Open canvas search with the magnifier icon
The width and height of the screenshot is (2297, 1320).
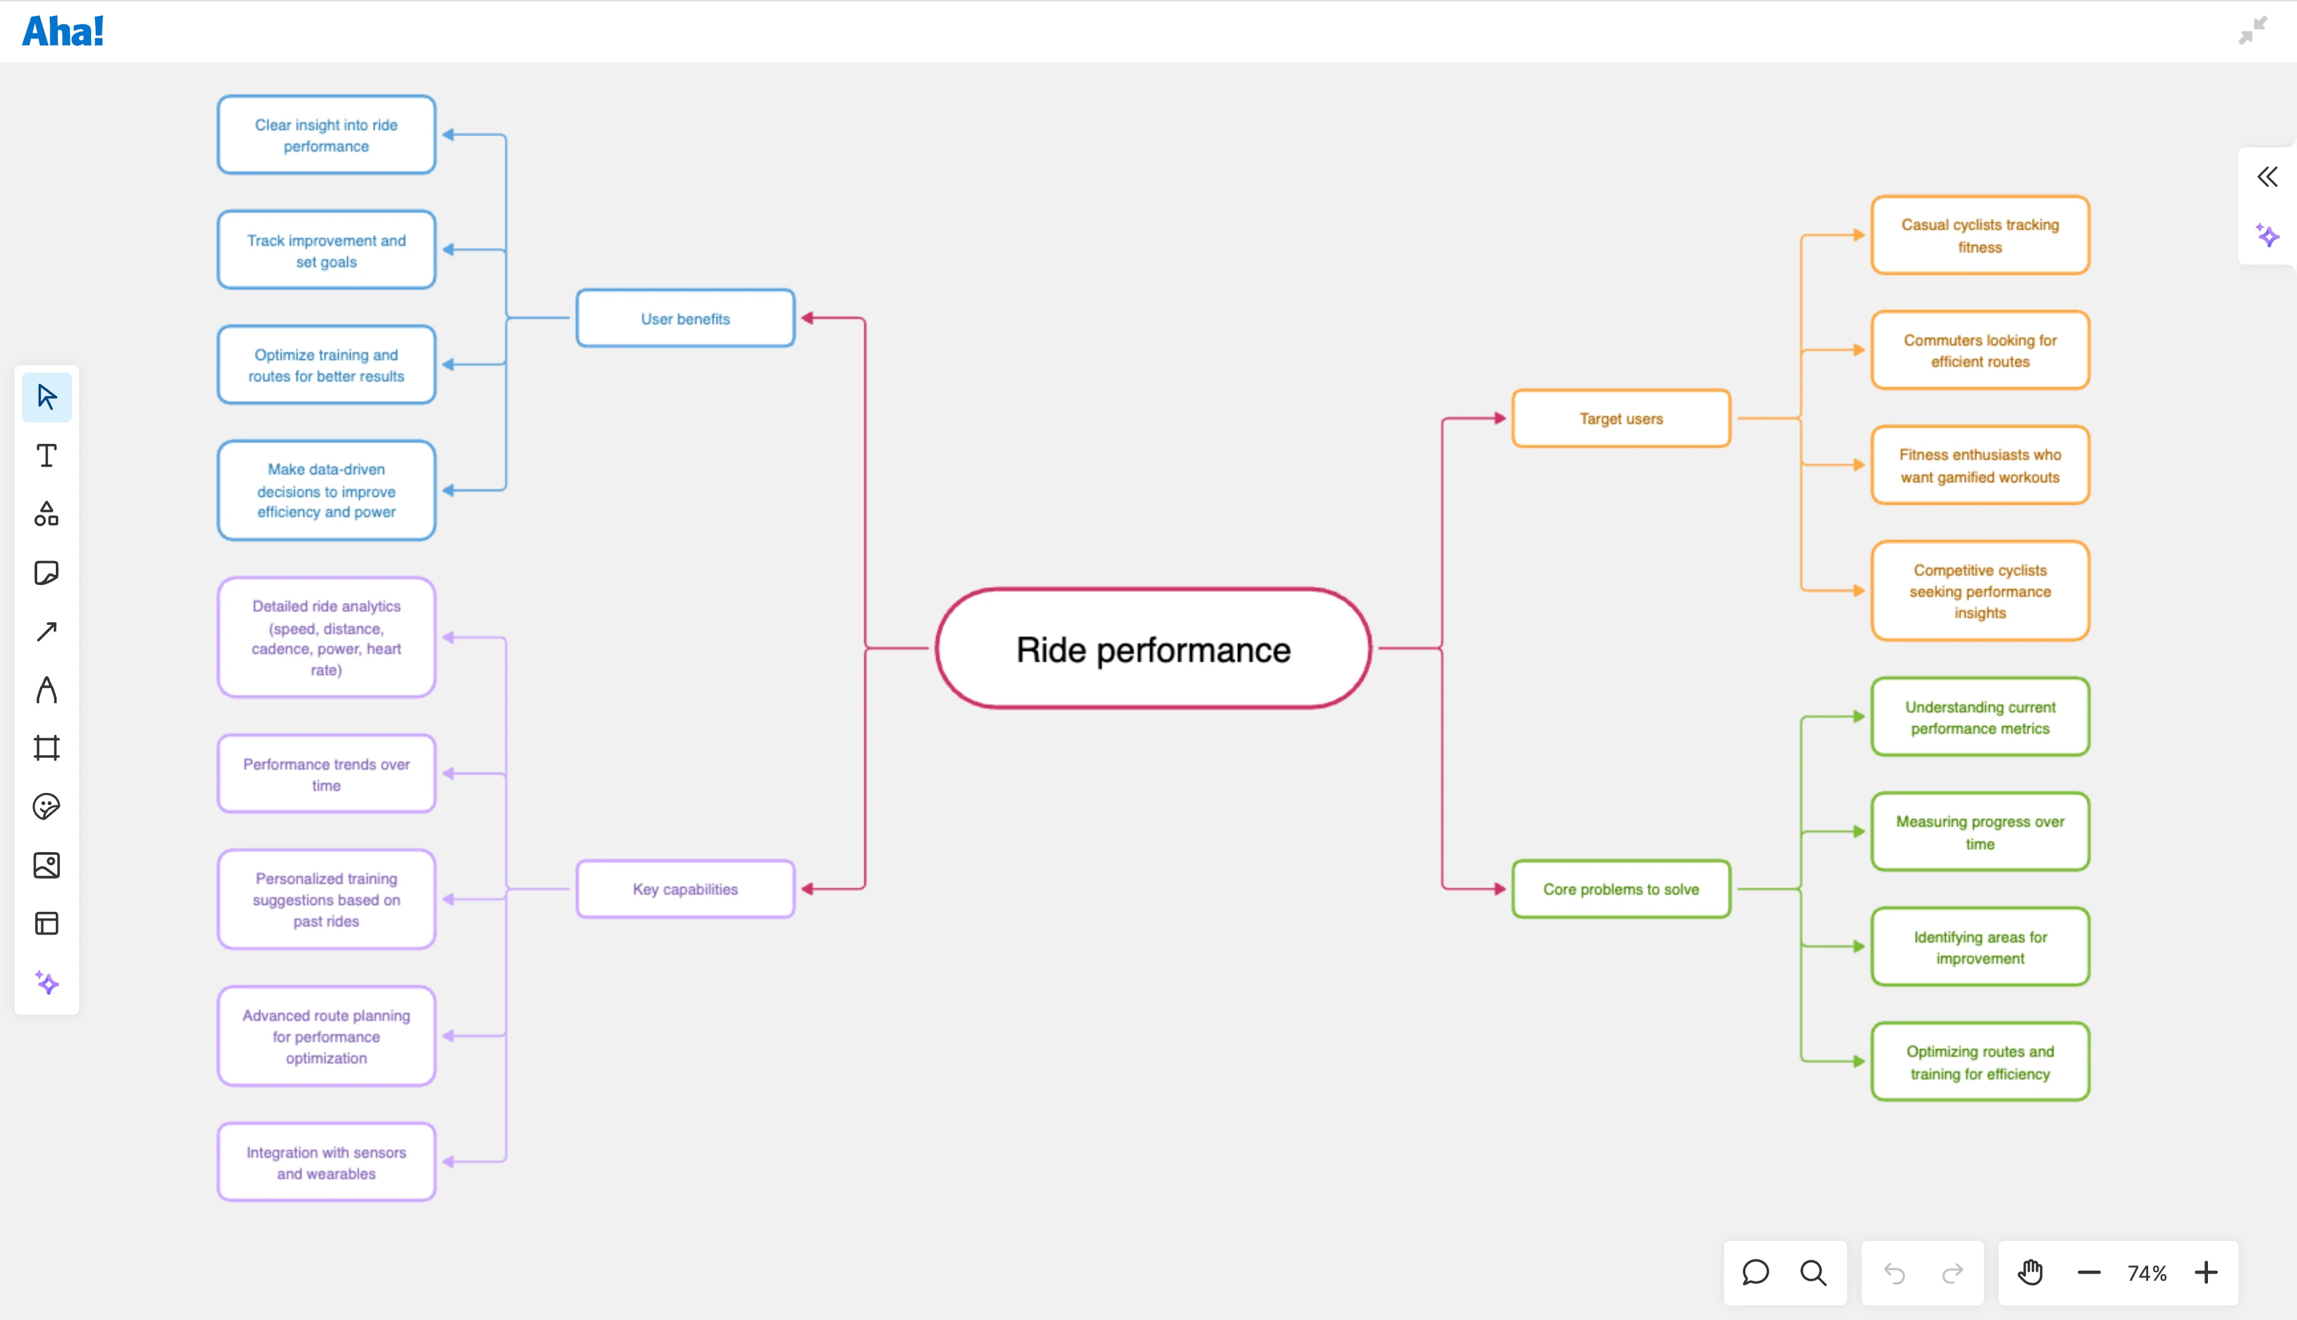click(x=1813, y=1272)
